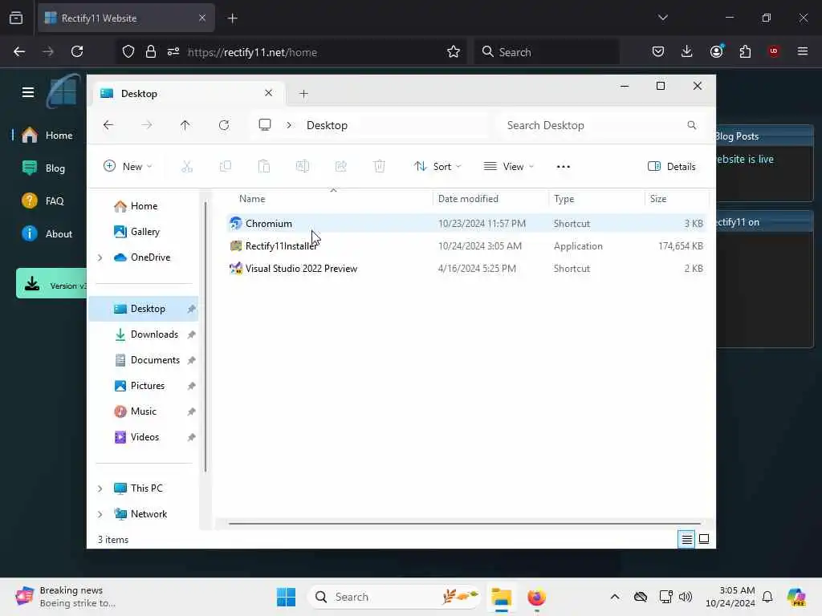Open the Sort dropdown

437,167
